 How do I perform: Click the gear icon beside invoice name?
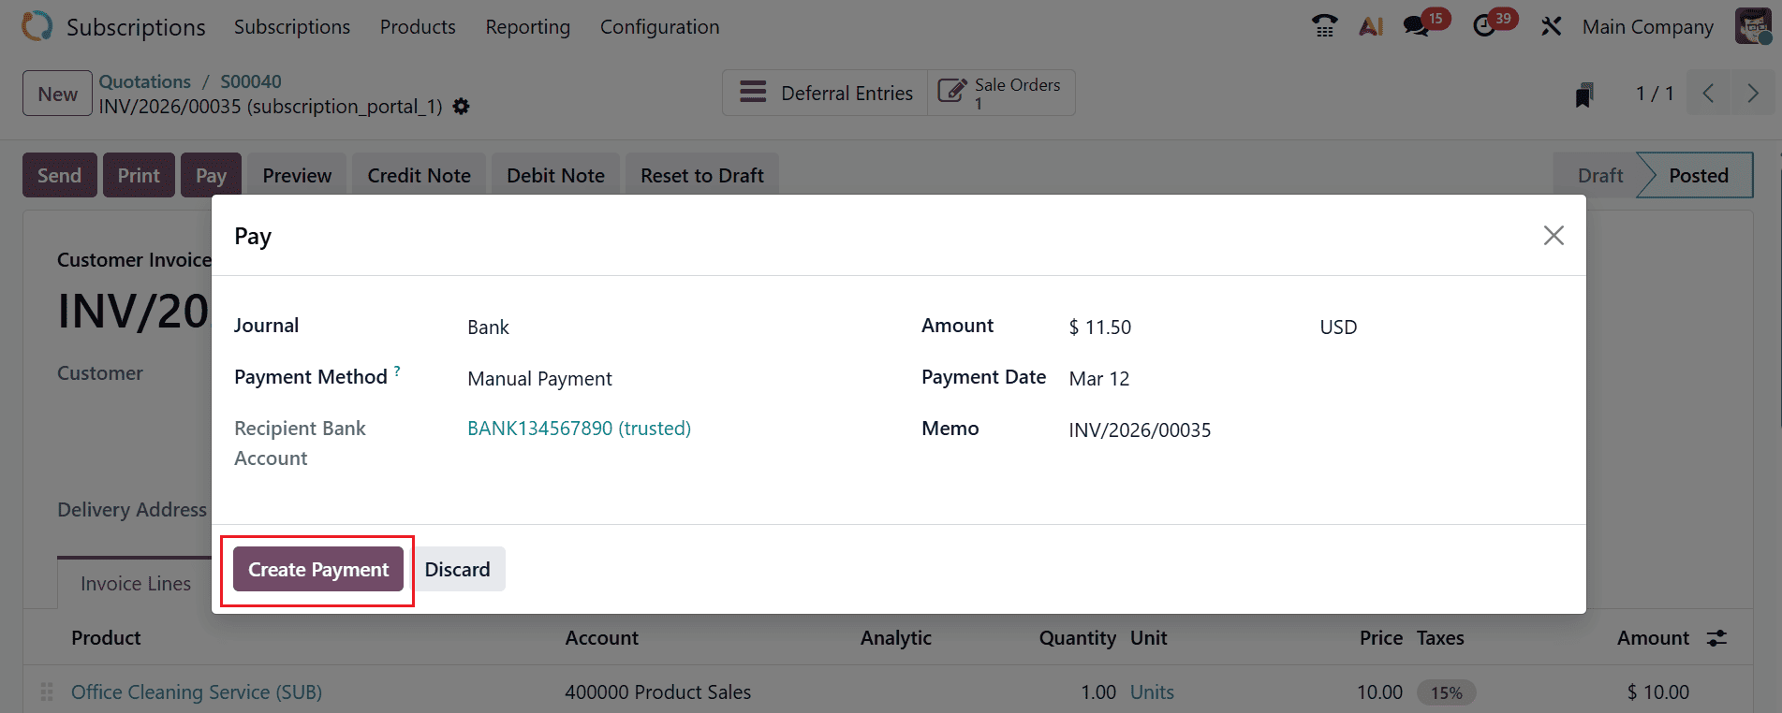tap(461, 107)
